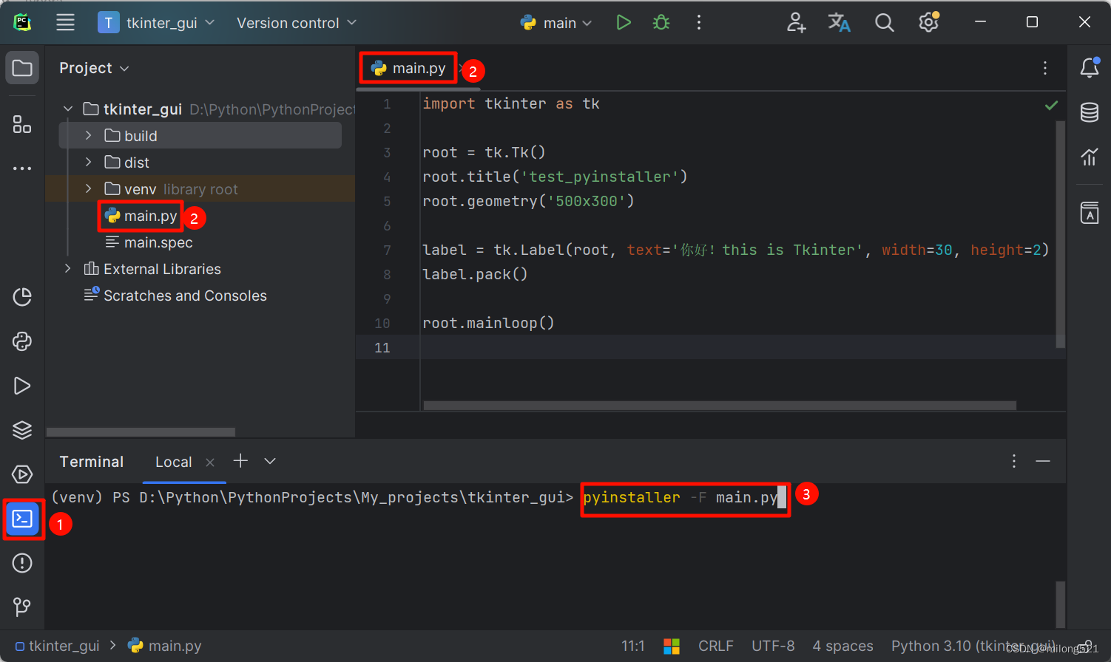
Task: Open the Git version control tool window
Action: click(x=22, y=607)
